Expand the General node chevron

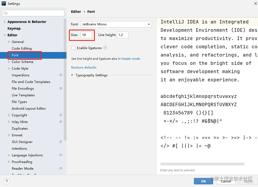(9, 42)
